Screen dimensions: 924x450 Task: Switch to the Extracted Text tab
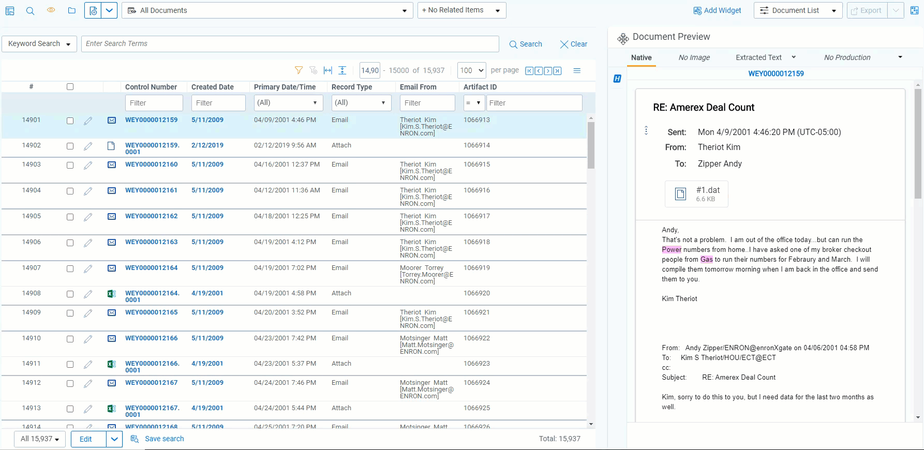(758, 57)
